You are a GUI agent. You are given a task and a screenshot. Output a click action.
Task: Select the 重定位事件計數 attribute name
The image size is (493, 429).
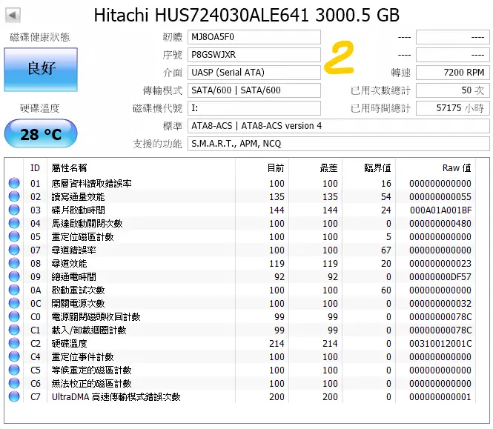coord(82,357)
